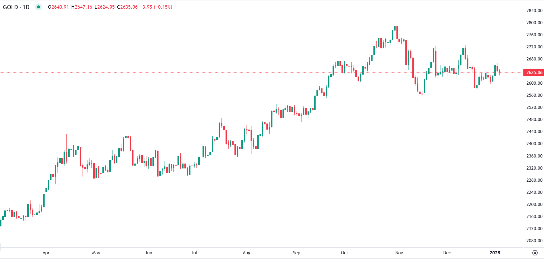Open the chart settings hexagon icon
This screenshot has width=544, height=277.
[x=535, y=253]
